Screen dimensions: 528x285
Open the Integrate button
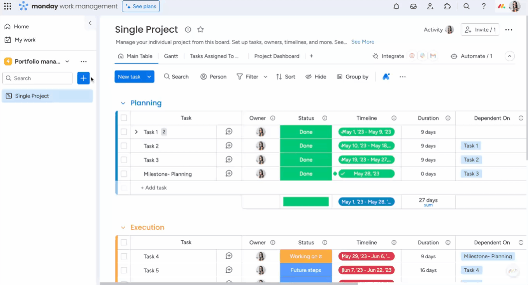(x=388, y=56)
